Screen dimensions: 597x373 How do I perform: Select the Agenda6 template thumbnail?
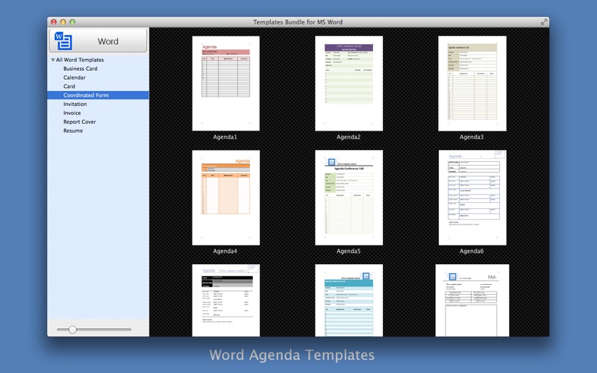pyautogui.click(x=472, y=198)
